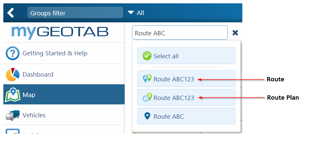Expand the All groups dropdown arrow
The height and width of the screenshot is (160, 326).
131,13
